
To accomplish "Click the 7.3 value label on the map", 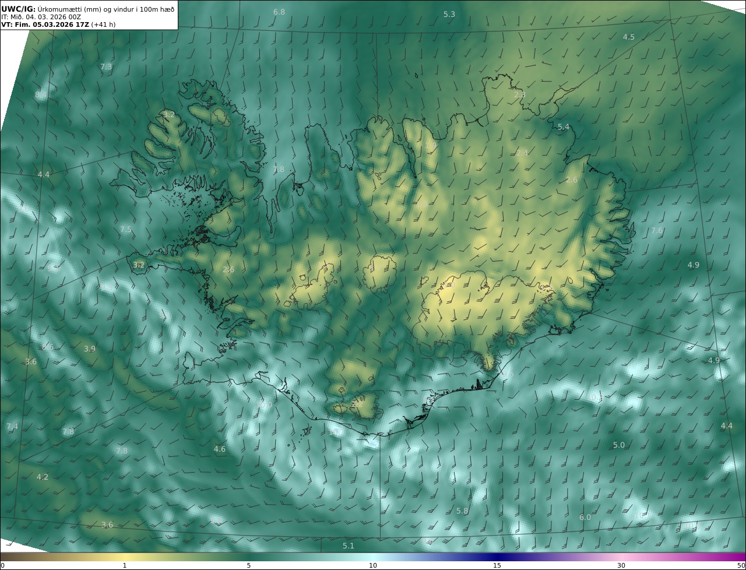I will 106,67.
